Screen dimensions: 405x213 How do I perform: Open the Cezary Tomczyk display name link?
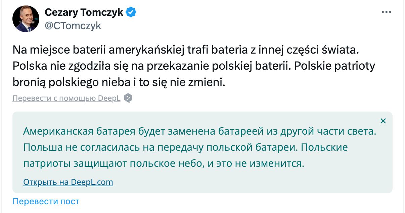click(84, 12)
